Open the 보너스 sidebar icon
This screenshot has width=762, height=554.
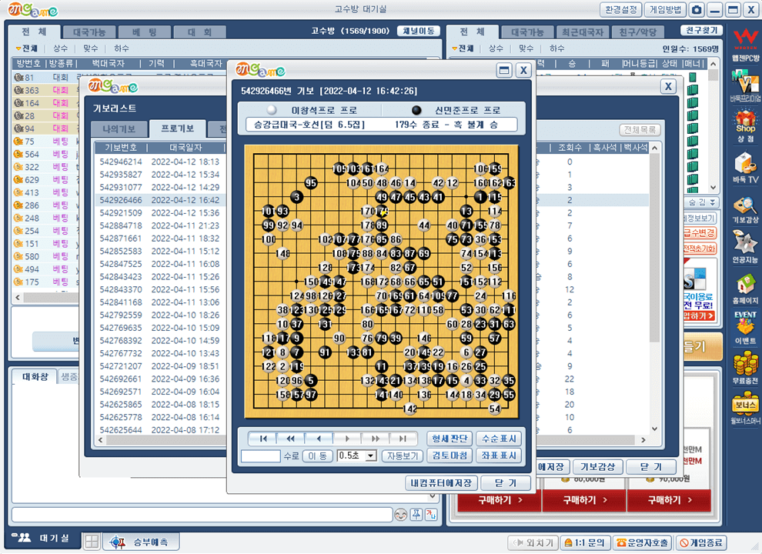click(746, 409)
